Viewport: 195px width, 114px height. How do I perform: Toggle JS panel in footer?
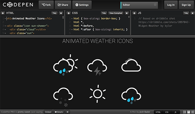175,112
